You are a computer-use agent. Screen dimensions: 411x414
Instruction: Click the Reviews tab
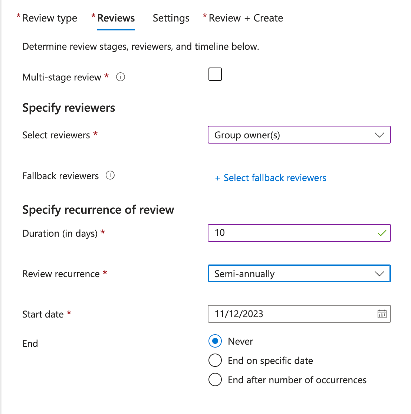coord(116,18)
